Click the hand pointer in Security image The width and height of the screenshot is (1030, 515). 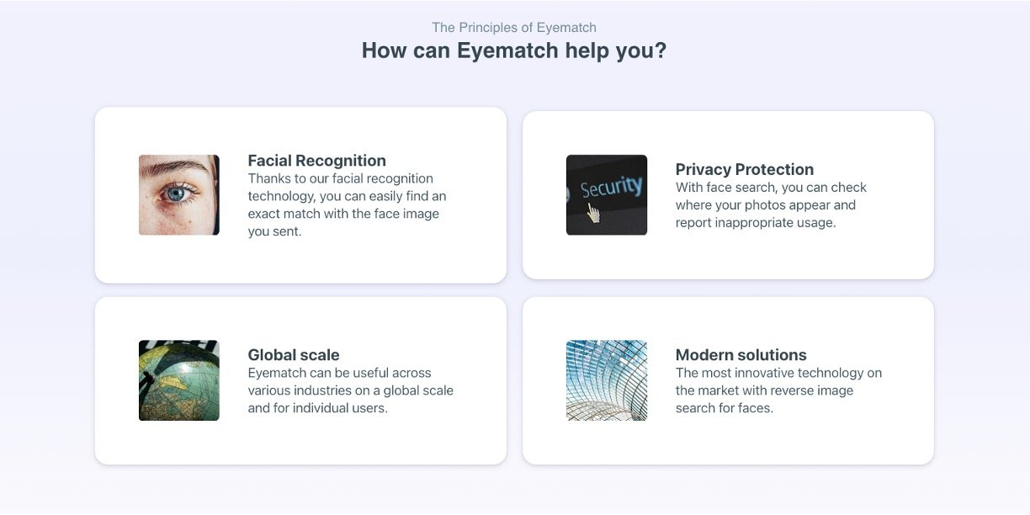pos(594,213)
